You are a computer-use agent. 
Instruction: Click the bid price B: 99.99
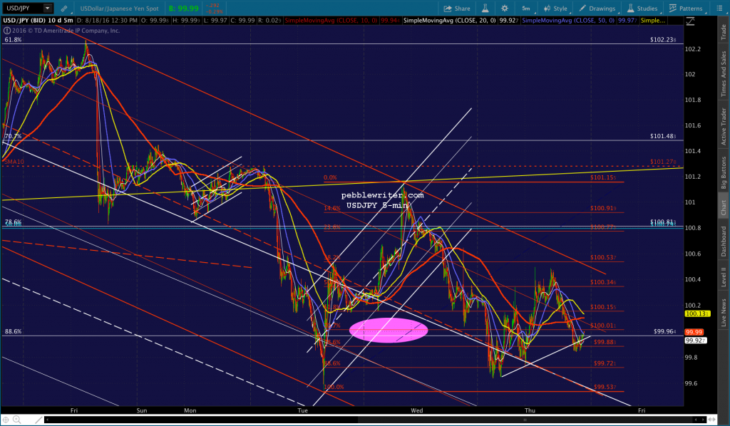(x=184, y=9)
